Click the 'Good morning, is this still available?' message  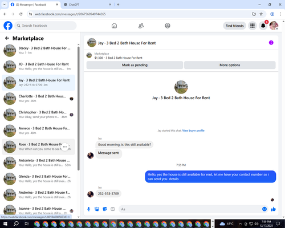pos(124,145)
